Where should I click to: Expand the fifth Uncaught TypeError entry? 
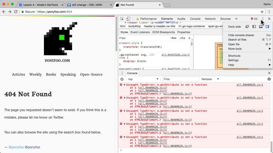(125, 137)
